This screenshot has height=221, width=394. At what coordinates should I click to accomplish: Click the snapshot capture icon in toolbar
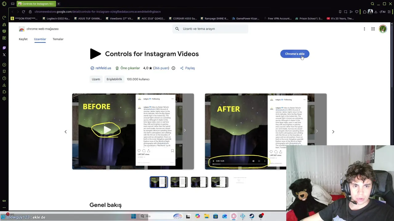coord(346,12)
